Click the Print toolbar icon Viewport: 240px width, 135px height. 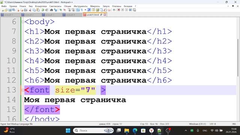tap(25, 10)
